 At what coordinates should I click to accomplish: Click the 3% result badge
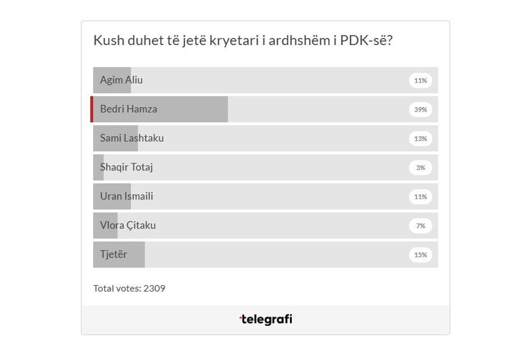pos(420,168)
